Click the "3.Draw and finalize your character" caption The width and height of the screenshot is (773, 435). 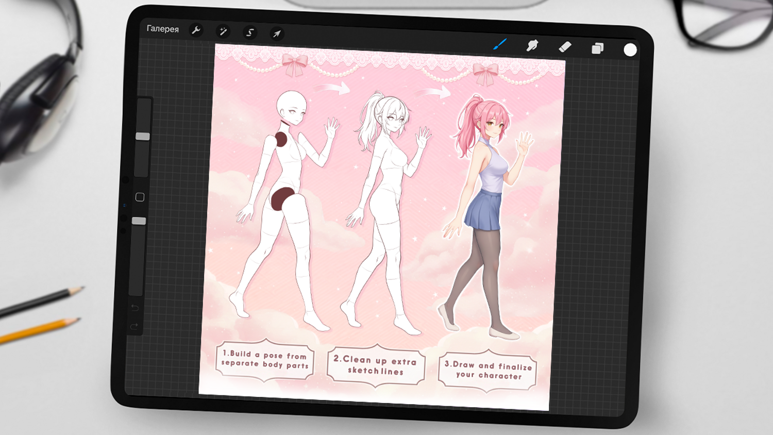click(488, 371)
